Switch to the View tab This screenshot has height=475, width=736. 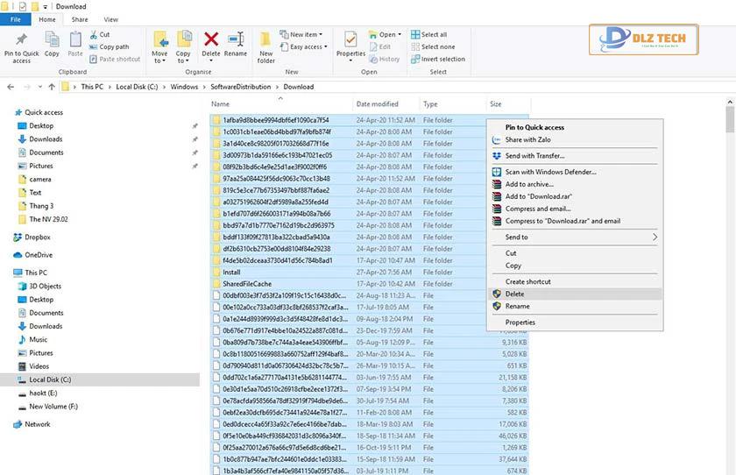click(x=110, y=19)
